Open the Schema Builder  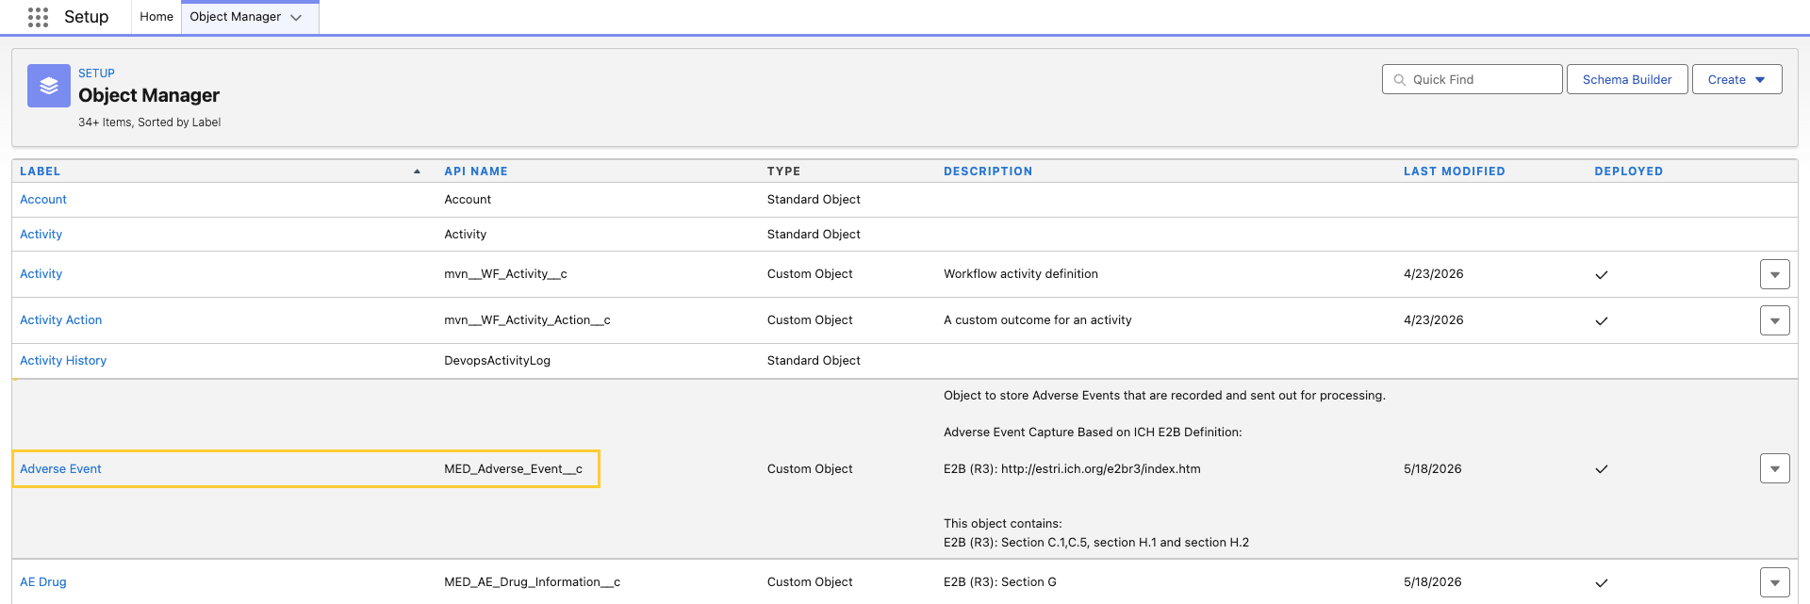1627,80
